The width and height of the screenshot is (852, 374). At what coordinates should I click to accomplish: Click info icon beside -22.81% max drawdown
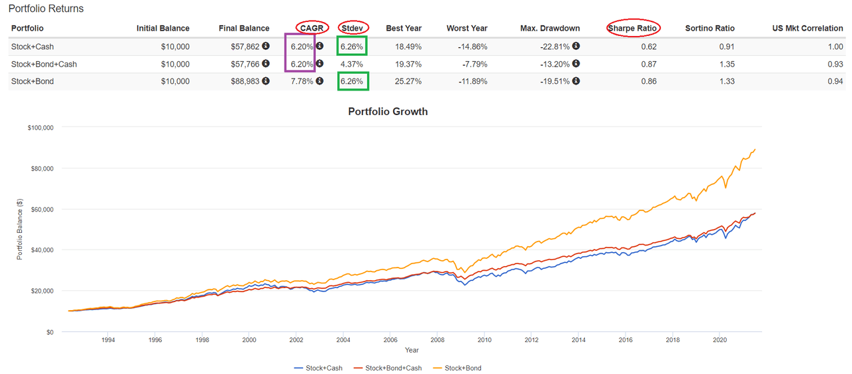coord(576,47)
